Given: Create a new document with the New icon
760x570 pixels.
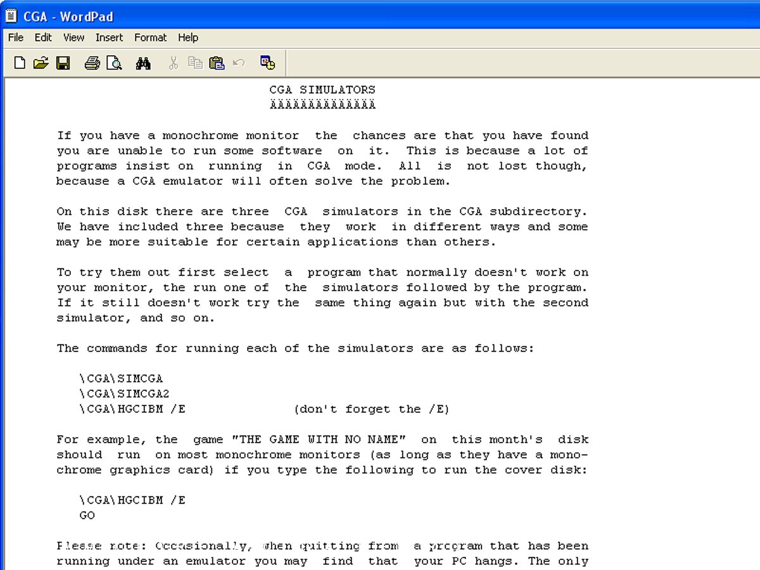Looking at the screenshot, I should (20, 63).
